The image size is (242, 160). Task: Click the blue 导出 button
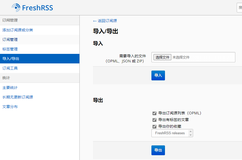point(158,150)
